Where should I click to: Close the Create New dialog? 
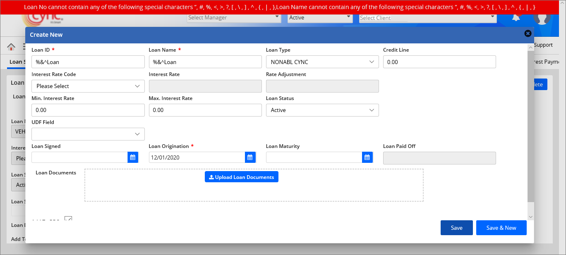click(528, 33)
